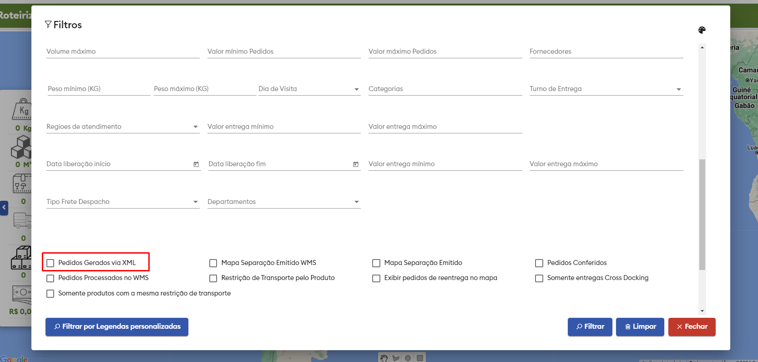Open the Regioes de atendimento dropdown
This screenshot has width=758, height=362.
tap(196, 127)
